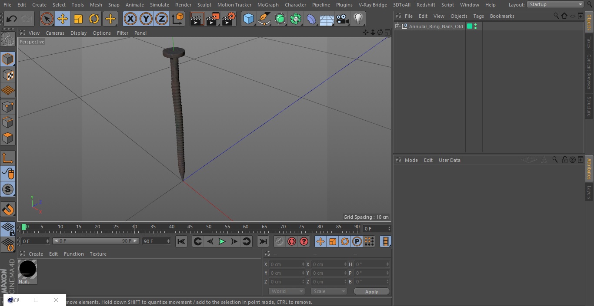594x306 pixels.
Task: Switch to Polygons mode
Action: tap(8, 138)
